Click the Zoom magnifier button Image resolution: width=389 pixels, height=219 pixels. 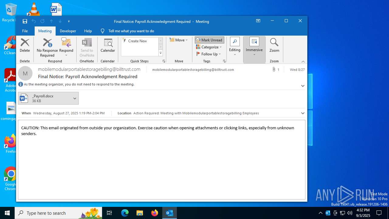click(274, 46)
